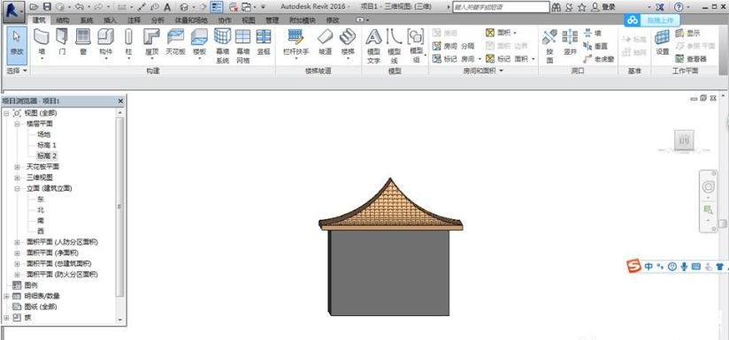Toggle the thin lines icon in quick access toolbar
Image resolution: width=729 pixels, height=340 pixels.
tap(217, 7)
